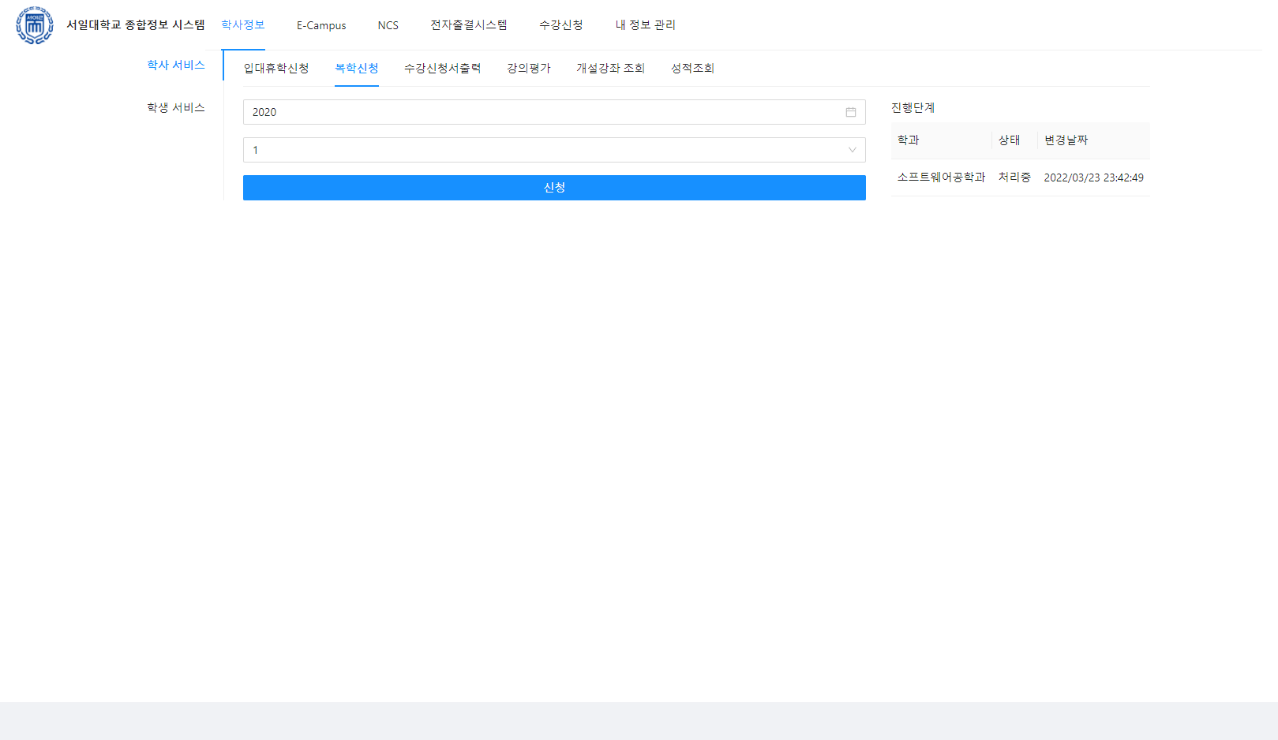Image resolution: width=1278 pixels, height=740 pixels.
Task: Navigate to 전자출결시스템
Action: point(469,24)
